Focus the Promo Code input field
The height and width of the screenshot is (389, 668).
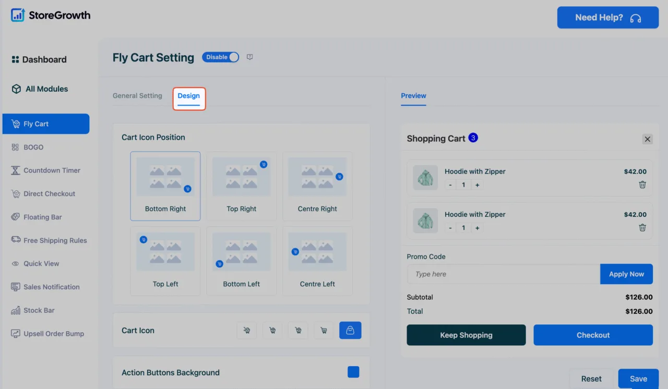pos(504,274)
